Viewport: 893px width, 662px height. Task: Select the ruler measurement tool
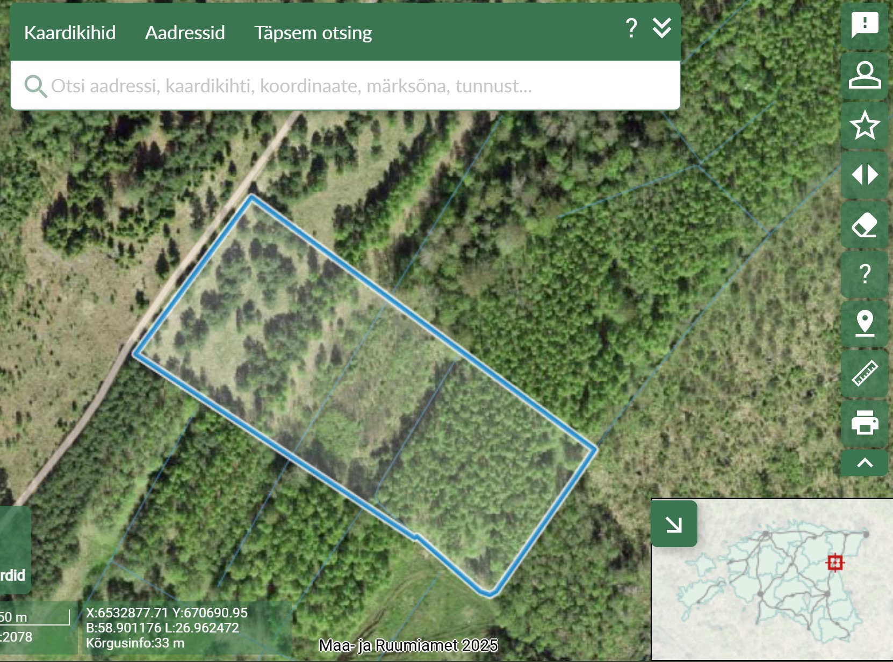click(x=864, y=373)
